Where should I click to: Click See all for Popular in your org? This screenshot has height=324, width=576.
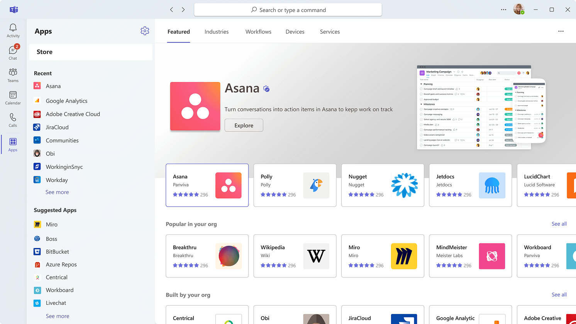[x=559, y=224]
